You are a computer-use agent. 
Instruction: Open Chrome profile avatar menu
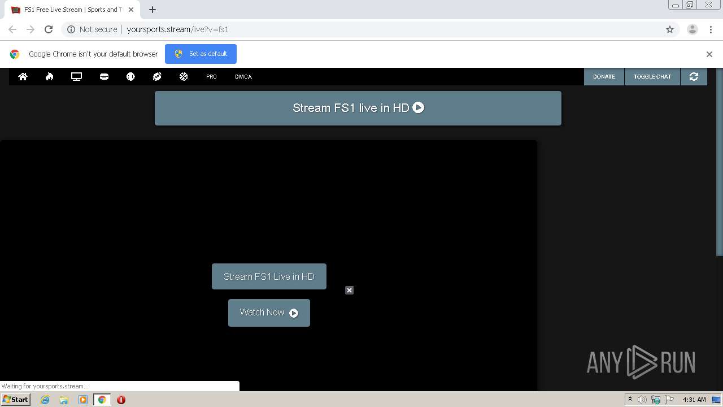pos(692,29)
